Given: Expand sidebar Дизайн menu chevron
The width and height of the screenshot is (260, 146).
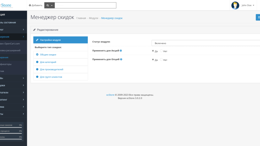Looking at the screenshot, I should pyautogui.click(x=23, y=78).
